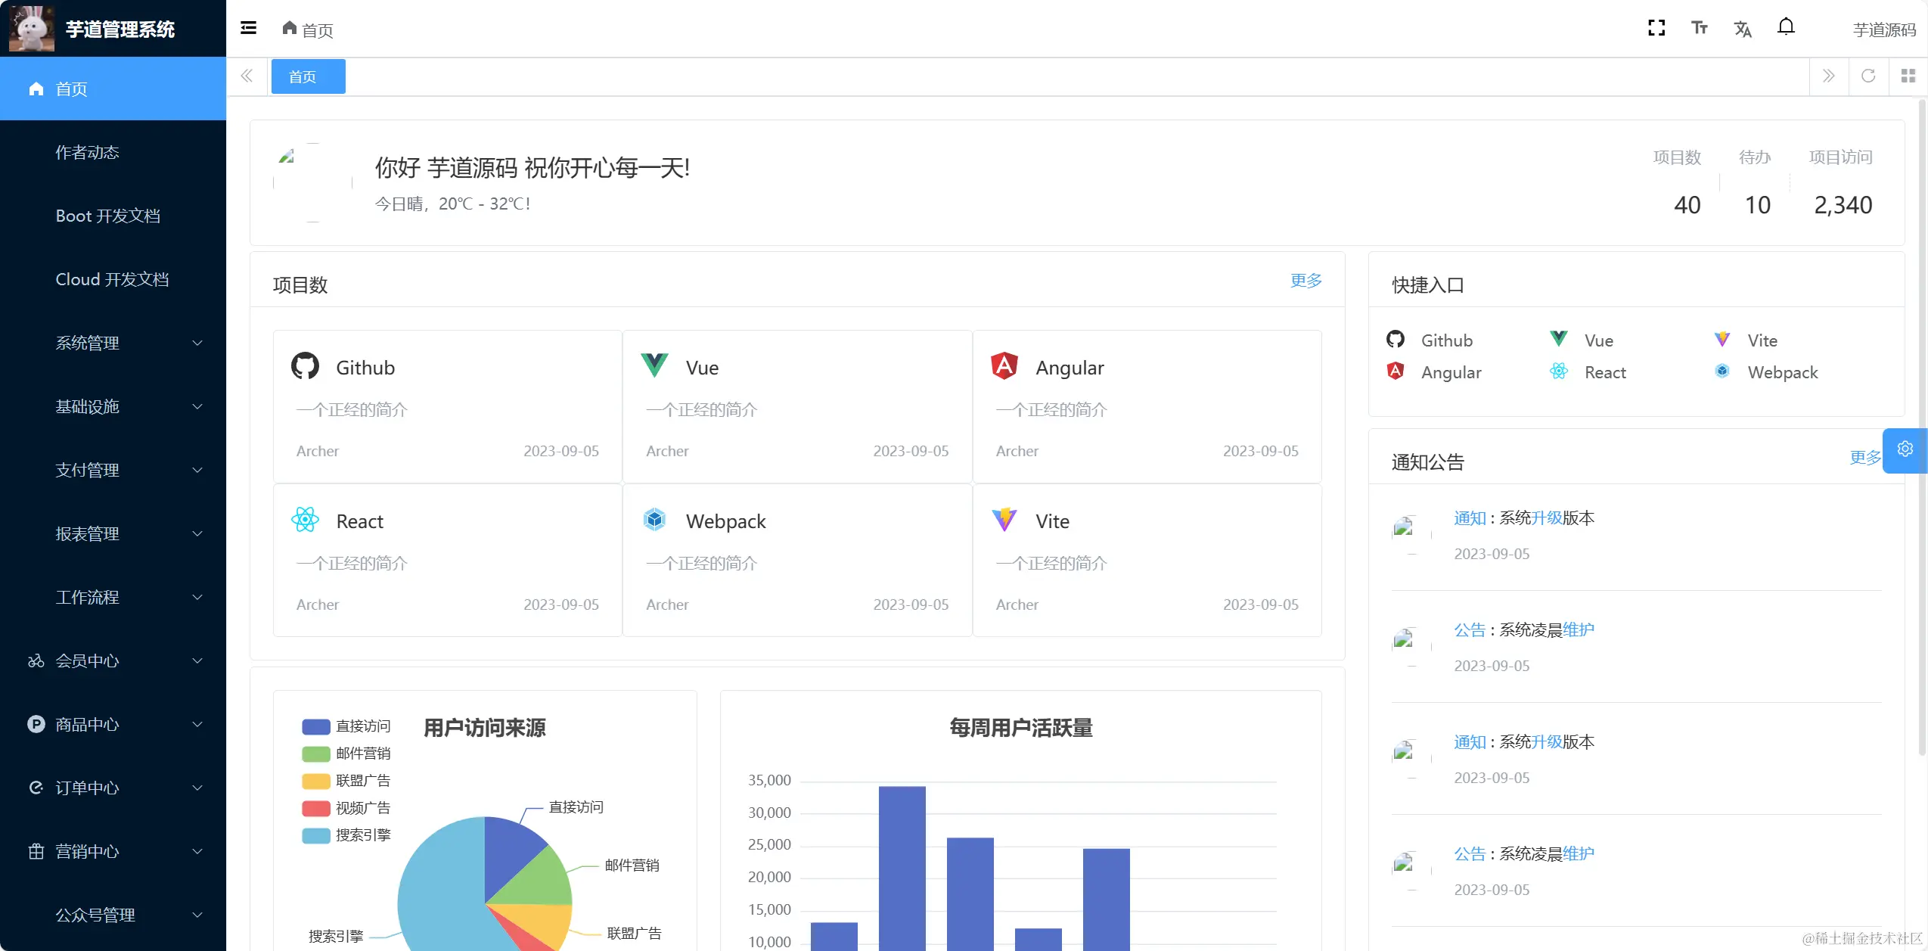The height and width of the screenshot is (951, 1928).
Task: Select the 首页 tab in the tab bar
Action: coord(308,76)
